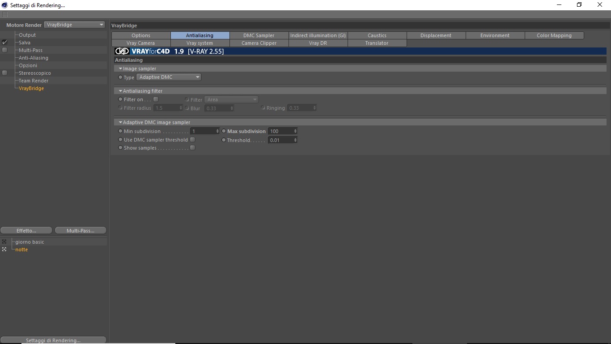Select Salva in the settings tree
This screenshot has height=344, width=611.
point(25,43)
